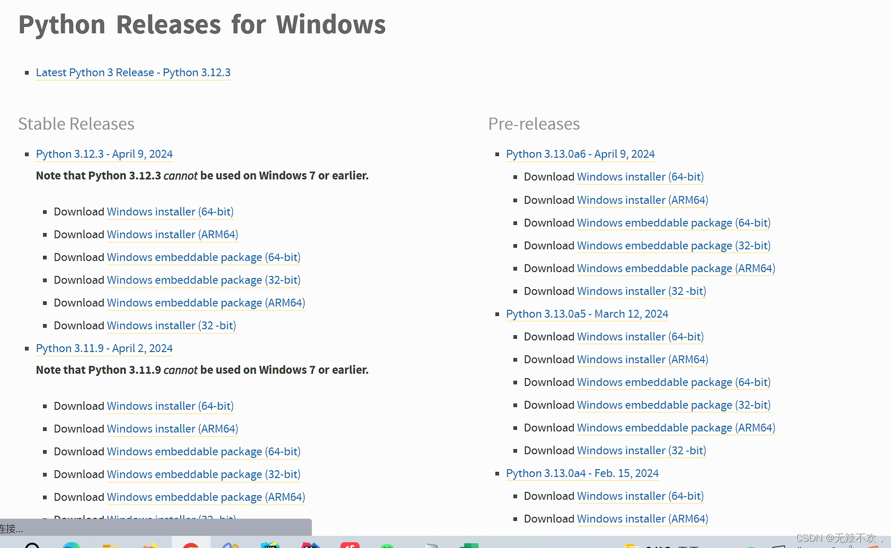This screenshot has width=891, height=548.
Task: Download Python 3.12.3 embeddable package (32-bit)
Action: click(x=204, y=280)
